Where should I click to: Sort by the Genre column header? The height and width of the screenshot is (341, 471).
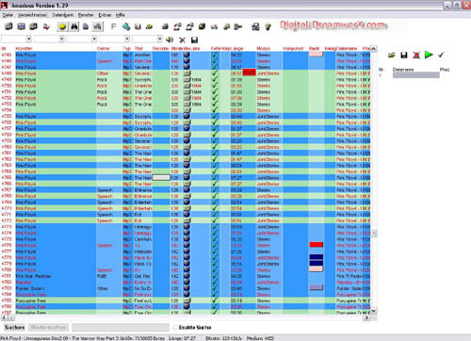pos(103,48)
